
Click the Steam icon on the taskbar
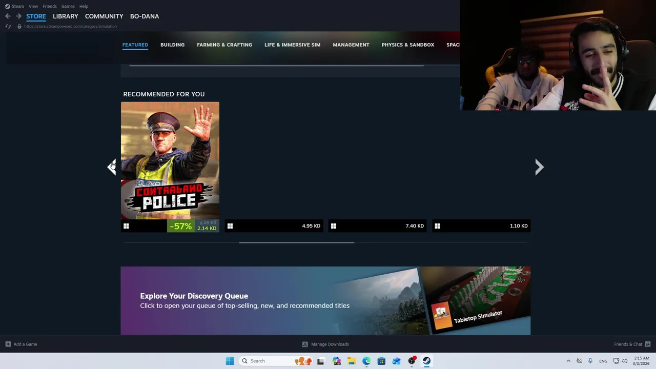pos(426,361)
